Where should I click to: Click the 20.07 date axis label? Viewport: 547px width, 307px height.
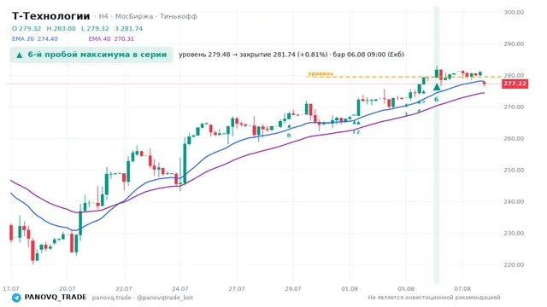coord(68,289)
